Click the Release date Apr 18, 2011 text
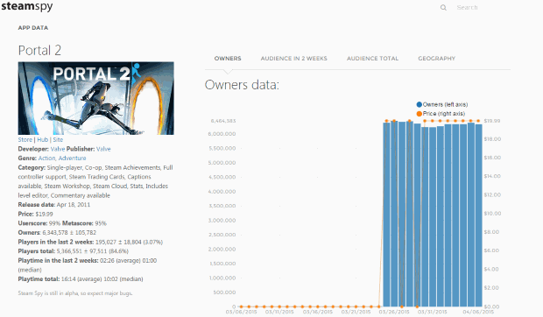 pyautogui.click(x=54, y=205)
